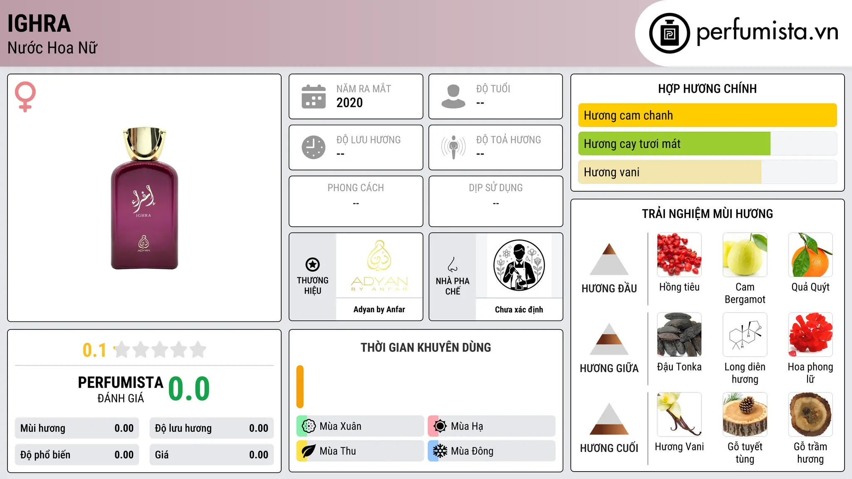Screen dimensions: 852x479
Task: Click the Ighra perfume bottle photo
Action: pos(144,198)
